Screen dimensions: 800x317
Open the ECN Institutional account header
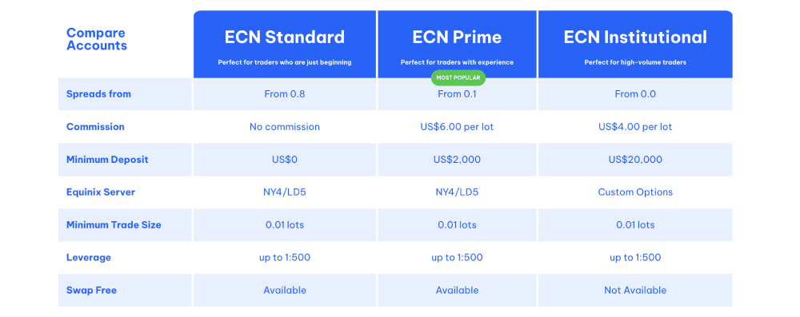pyautogui.click(x=635, y=45)
